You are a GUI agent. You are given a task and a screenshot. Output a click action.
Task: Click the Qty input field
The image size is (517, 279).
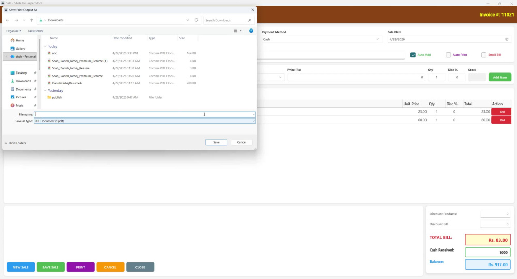tap(436, 77)
